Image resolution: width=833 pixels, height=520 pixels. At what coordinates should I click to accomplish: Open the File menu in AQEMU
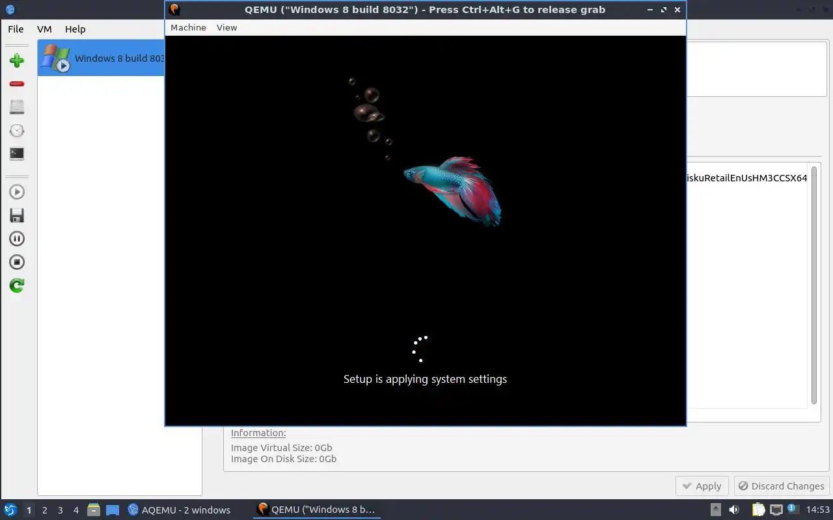tap(16, 29)
